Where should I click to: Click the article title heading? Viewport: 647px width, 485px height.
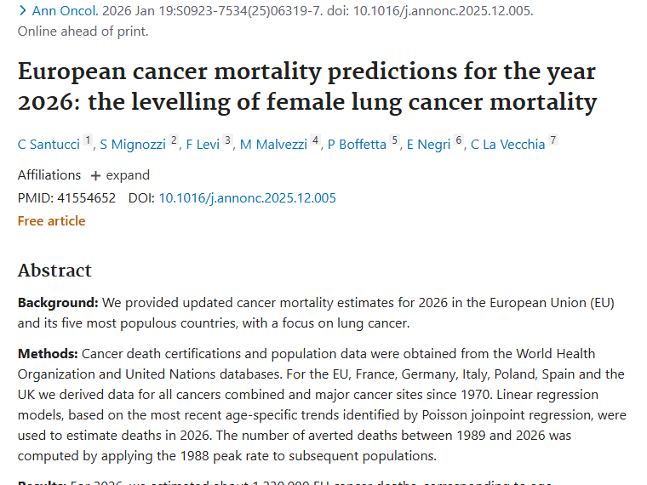point(306,86)
